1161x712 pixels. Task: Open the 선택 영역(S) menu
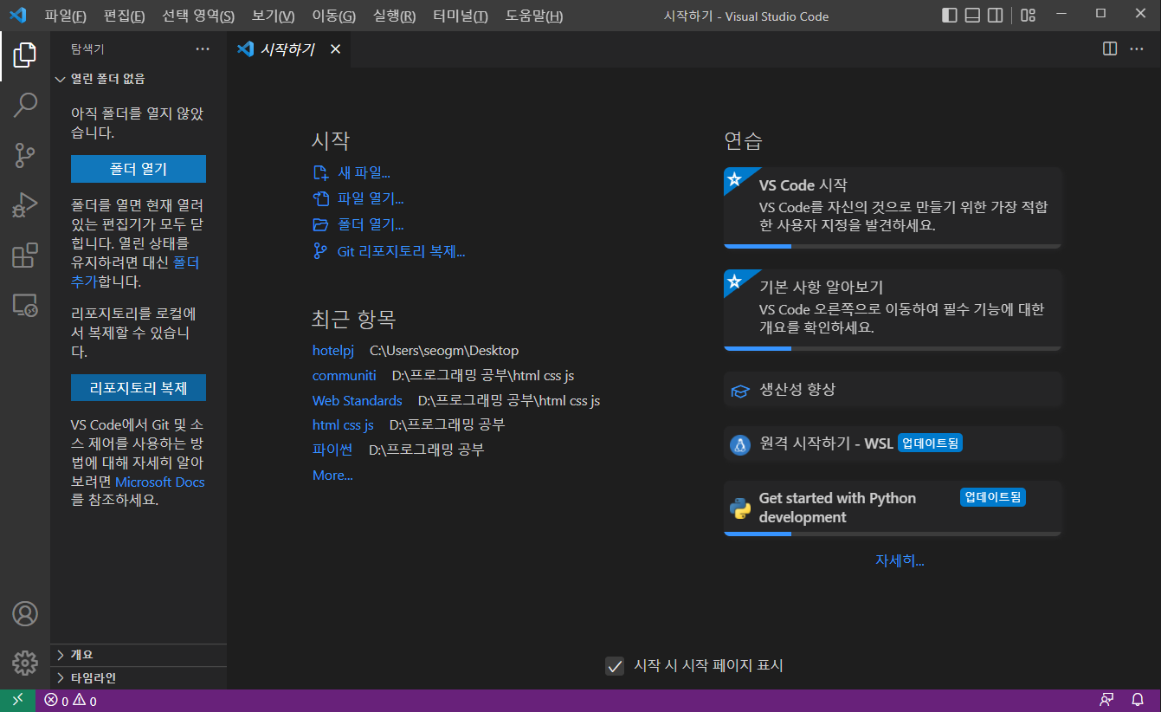[198, 16]
